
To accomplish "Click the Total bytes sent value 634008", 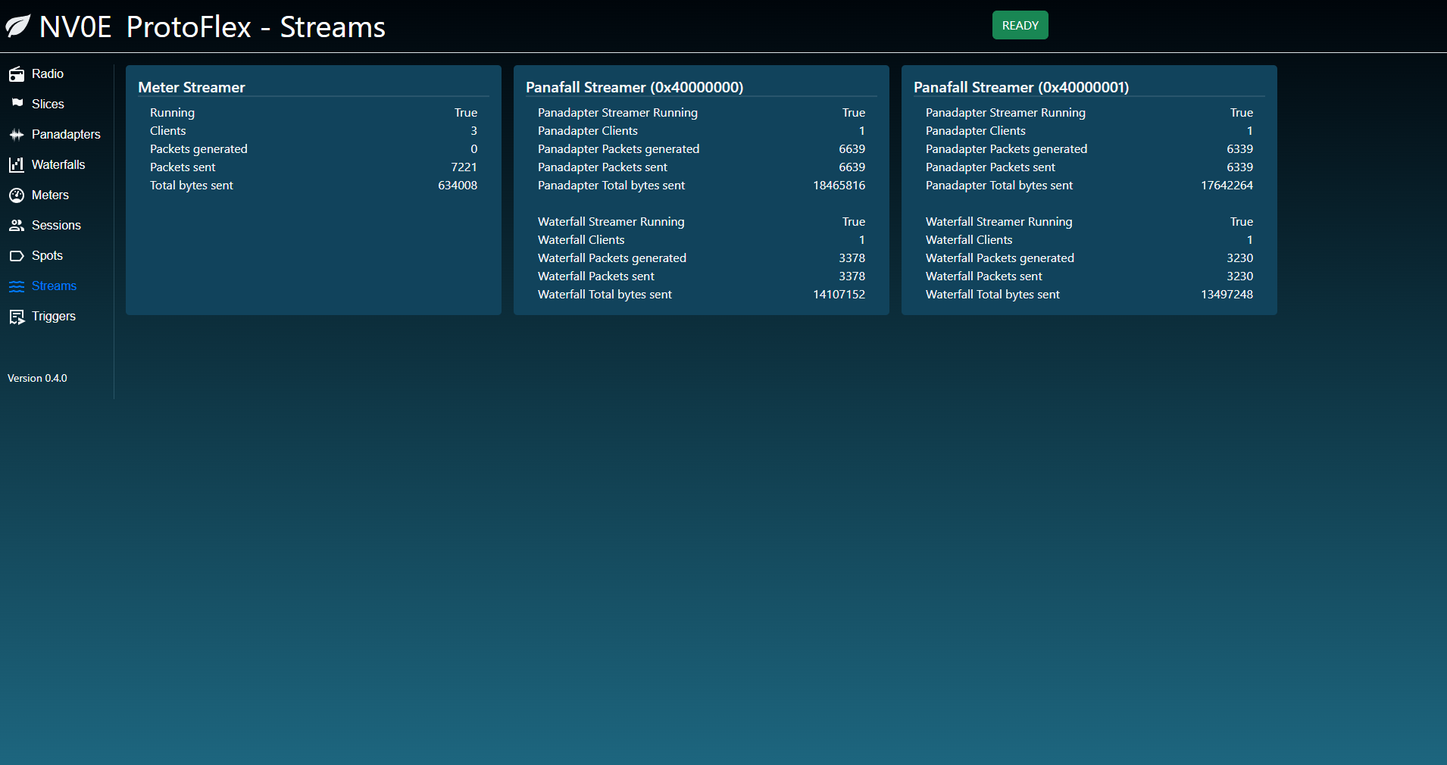I will (x=458, y=185).
